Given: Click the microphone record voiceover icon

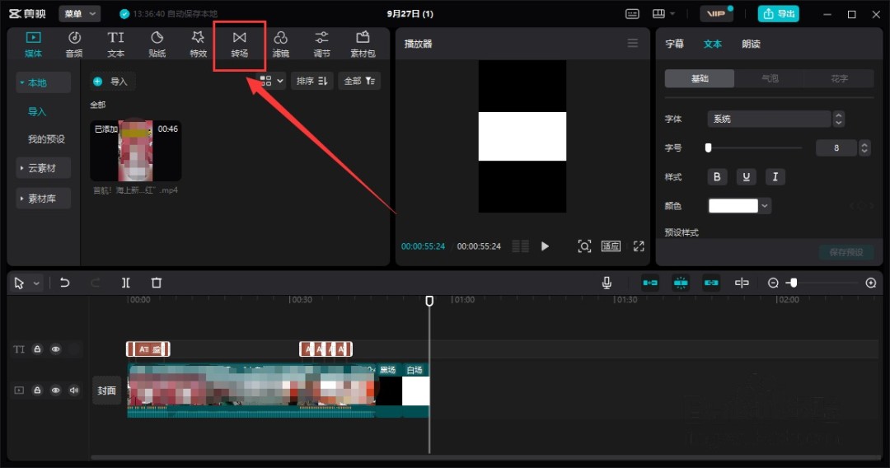Looking at the screenshot, I should point(607,283).
